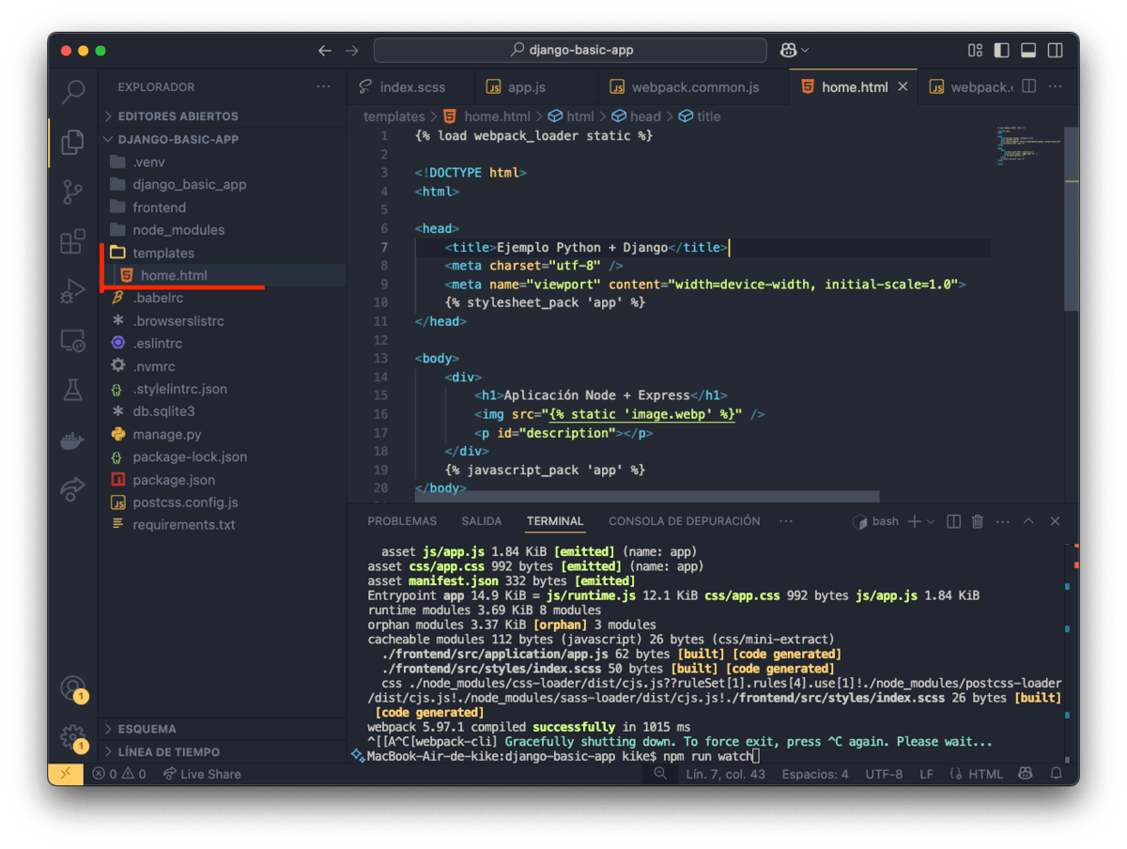The width and height of the screenshot is (1127, 849).
Task: Open the Run and Debug view
Action: [72, 291]
